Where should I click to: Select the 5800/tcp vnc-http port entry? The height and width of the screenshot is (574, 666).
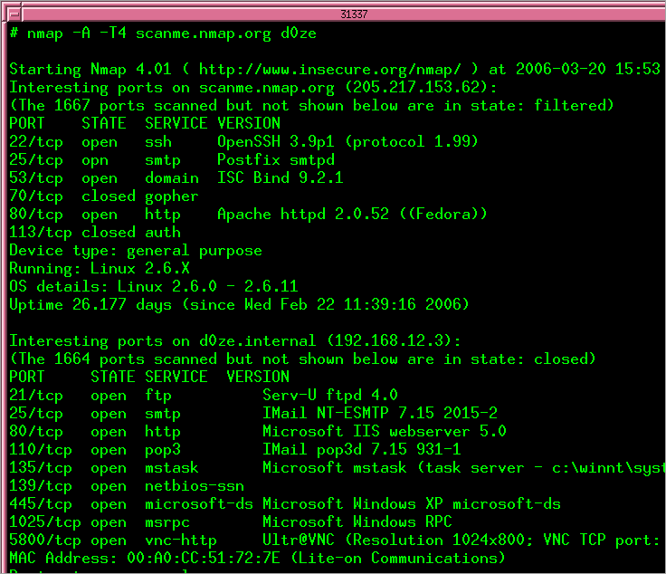tap(113, 540)
